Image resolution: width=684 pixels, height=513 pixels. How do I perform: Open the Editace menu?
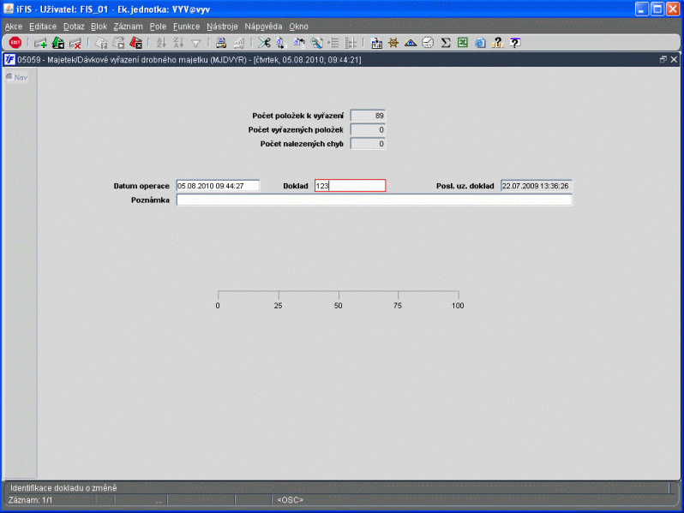pos(43,27)
